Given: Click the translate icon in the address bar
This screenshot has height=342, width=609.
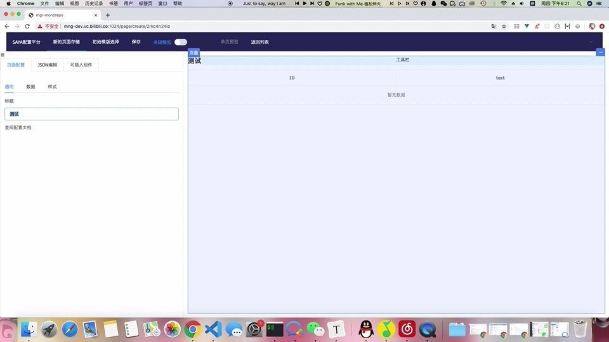Looking at the screenshot, I should point(494,27).
